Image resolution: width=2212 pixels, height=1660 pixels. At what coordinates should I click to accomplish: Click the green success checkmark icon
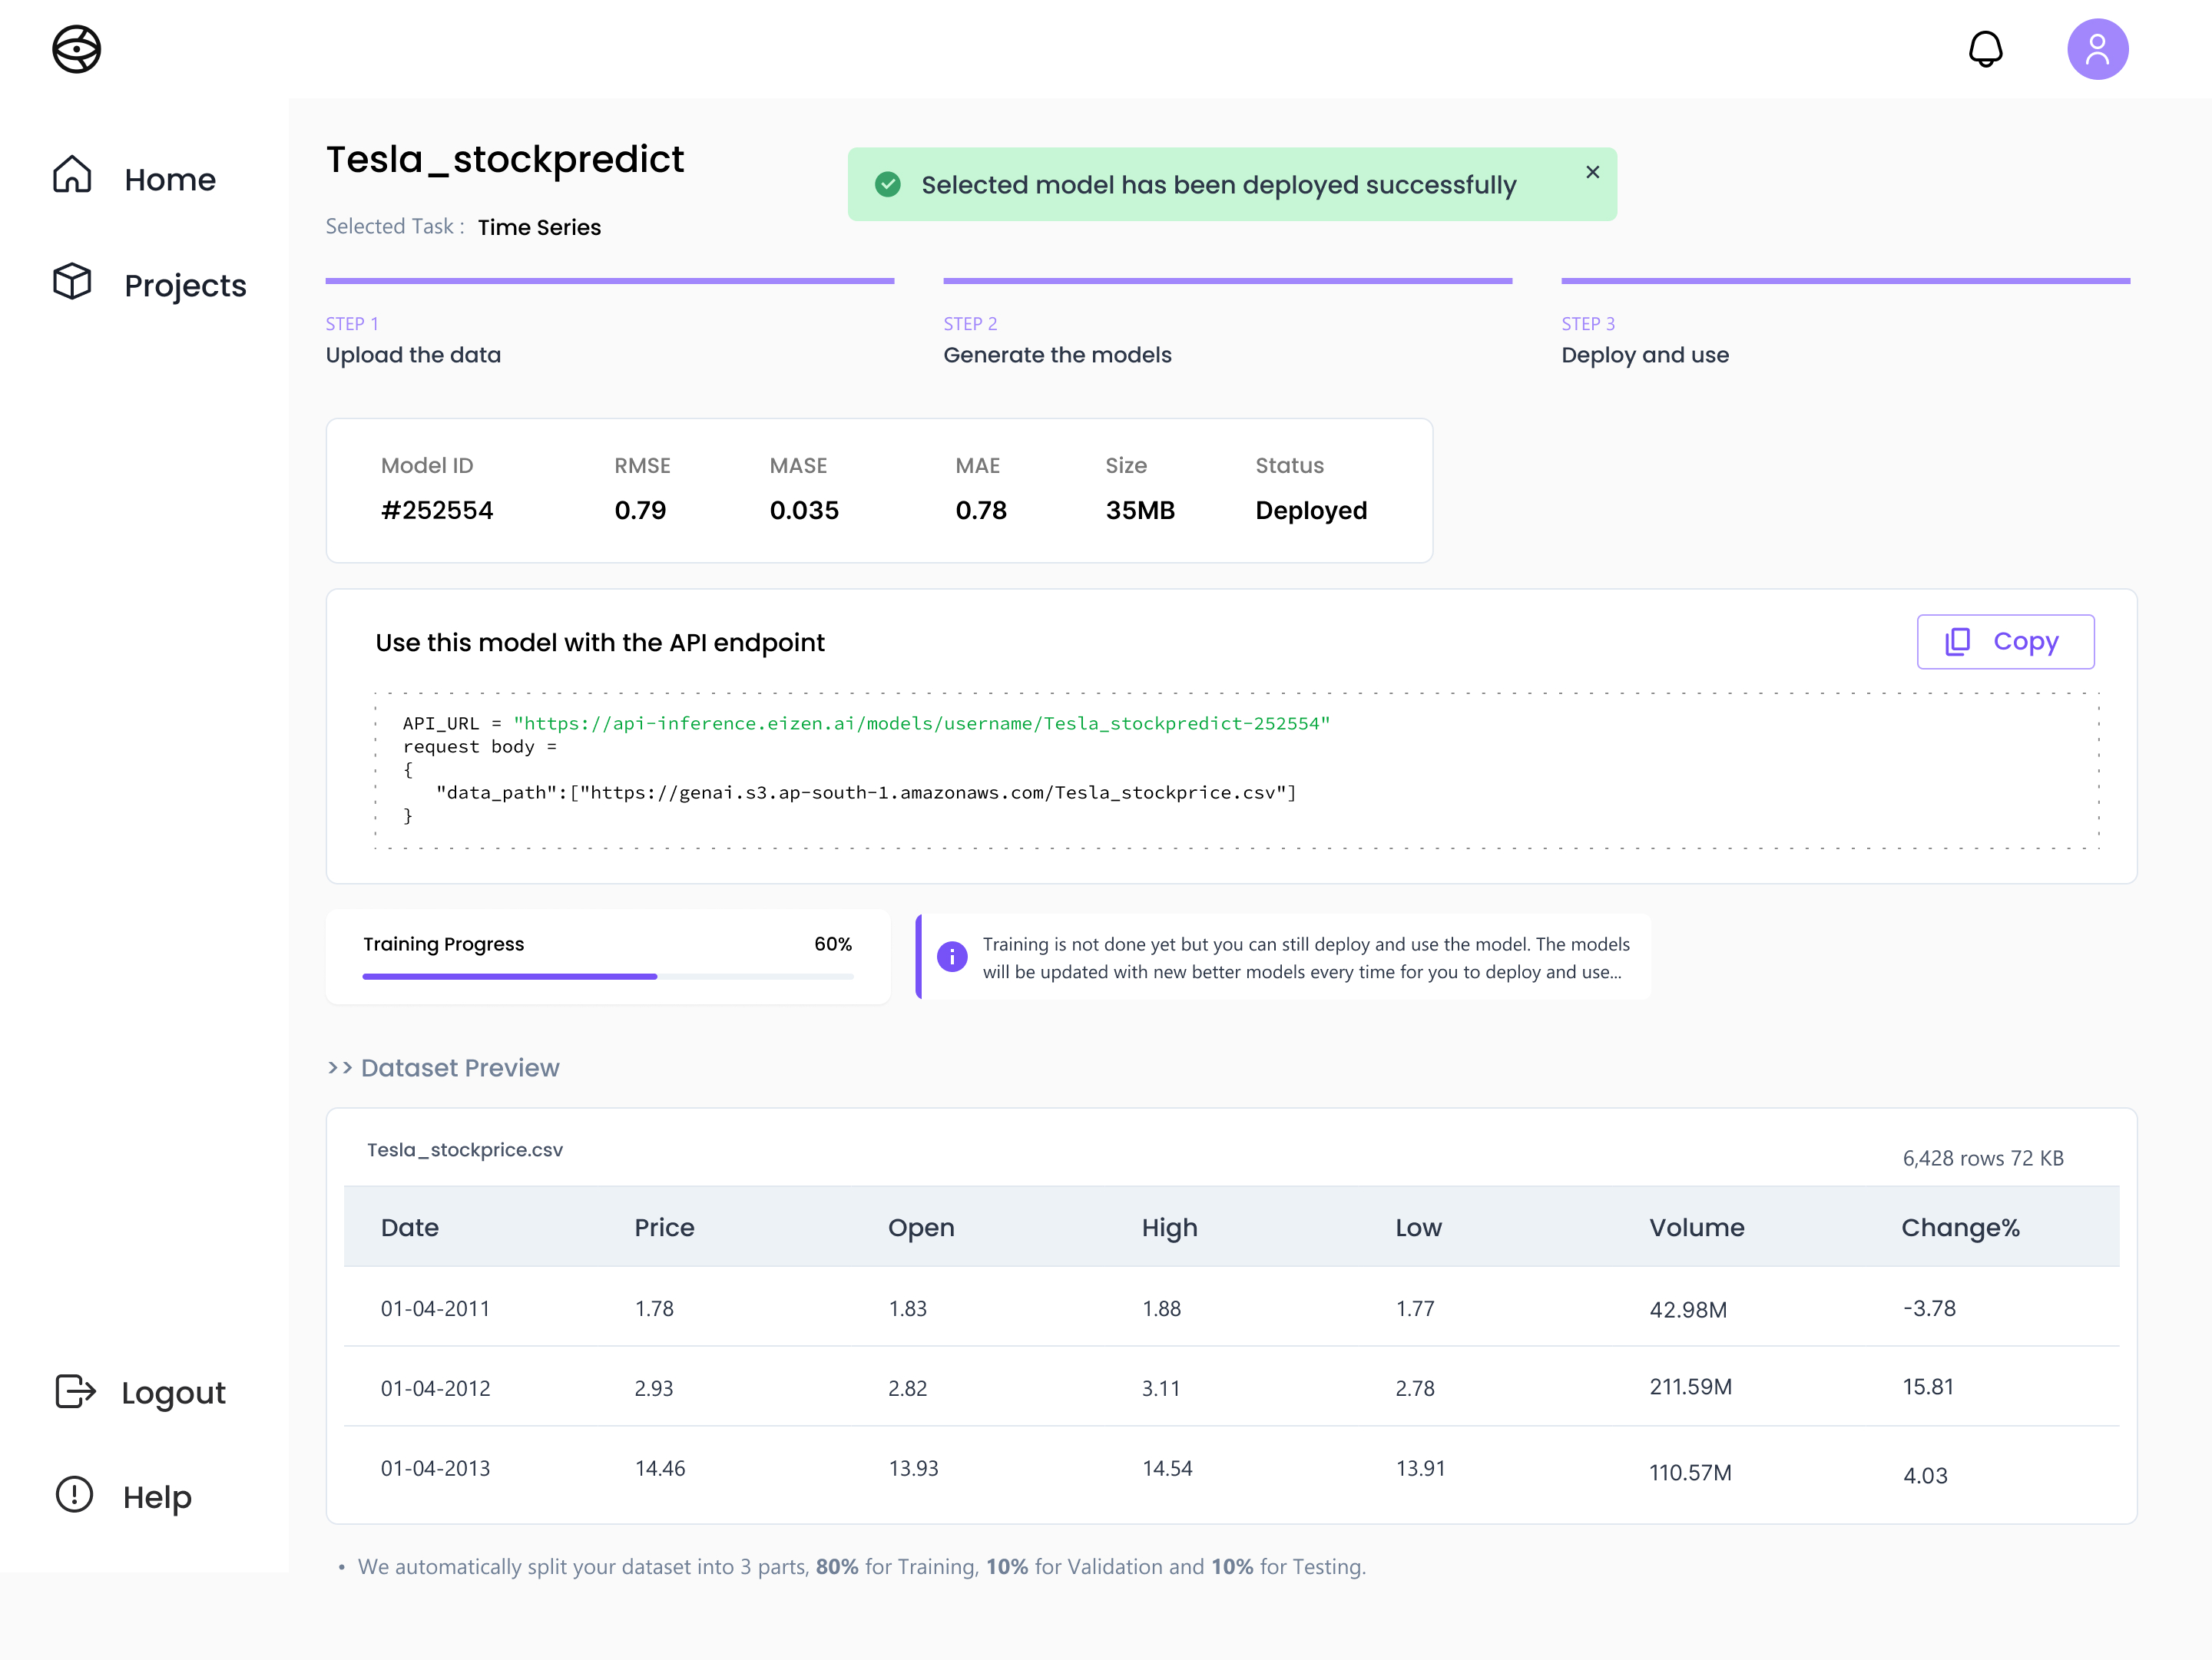(x=887, y=185)
